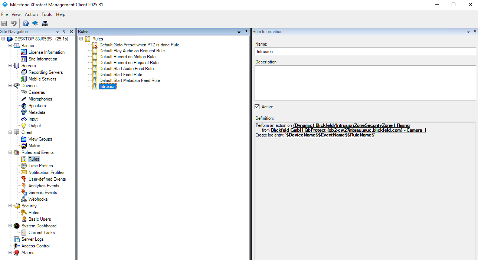
Task: Click the Time Profiles clock icon
Action: coord(24,166)
